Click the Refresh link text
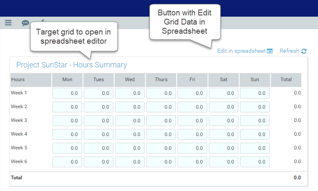The width and height of the screenshot is (318, 191). [289, 51]
